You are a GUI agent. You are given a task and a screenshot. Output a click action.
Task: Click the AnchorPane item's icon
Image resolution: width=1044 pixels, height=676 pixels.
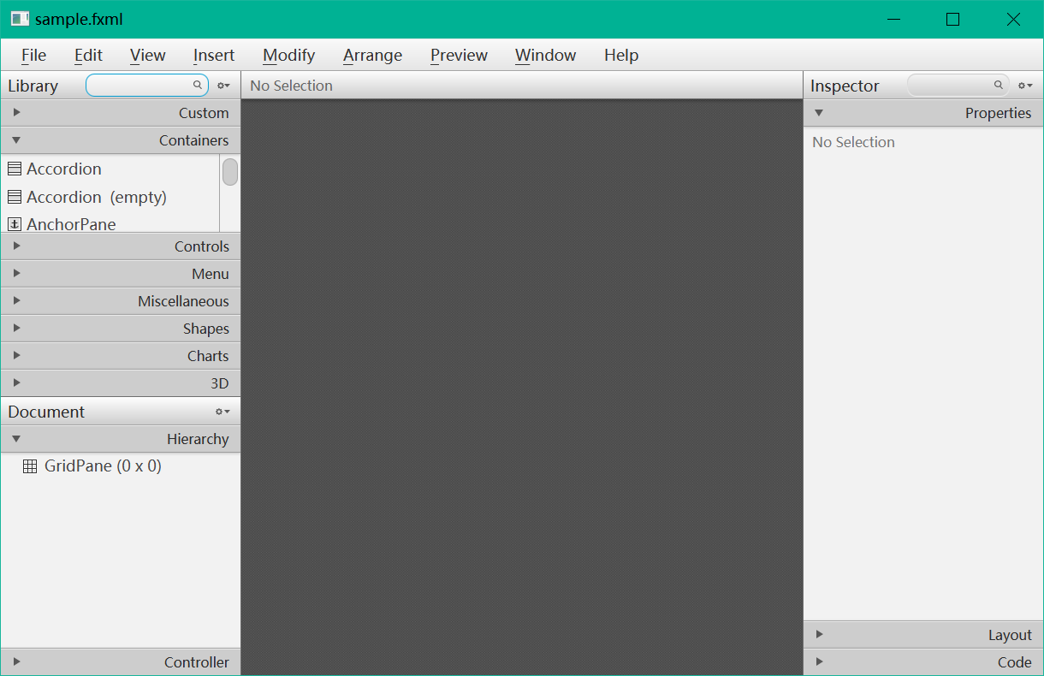click(x=15, y=224)
